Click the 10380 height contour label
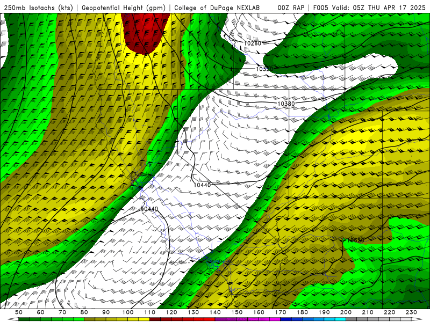This screenshot has width=430, height=322. click(x=286, y=104)
